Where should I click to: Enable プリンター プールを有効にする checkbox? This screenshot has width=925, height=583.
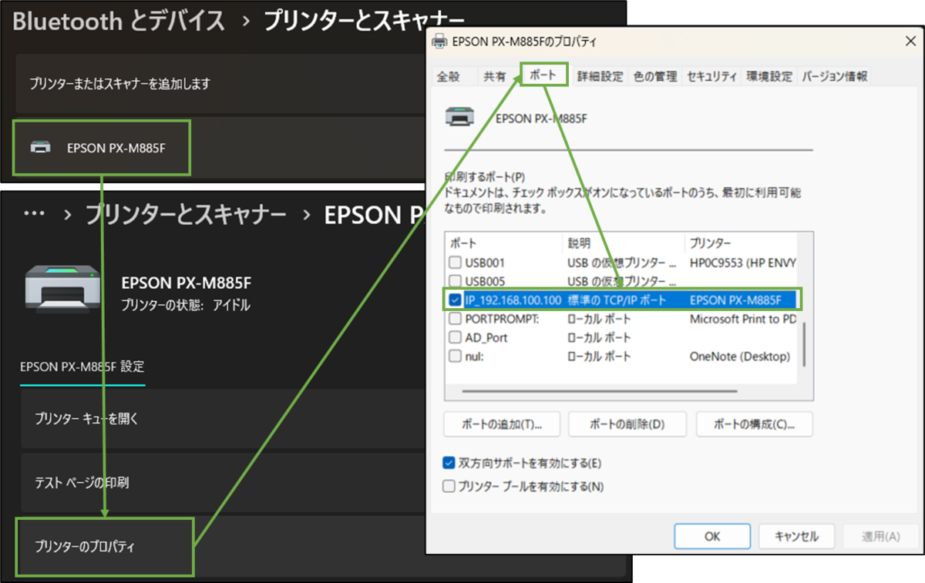point(449,486)
